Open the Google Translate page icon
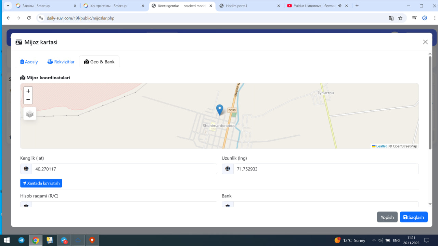The width and height of the screenshot is (438, 246). coord(391,18)
